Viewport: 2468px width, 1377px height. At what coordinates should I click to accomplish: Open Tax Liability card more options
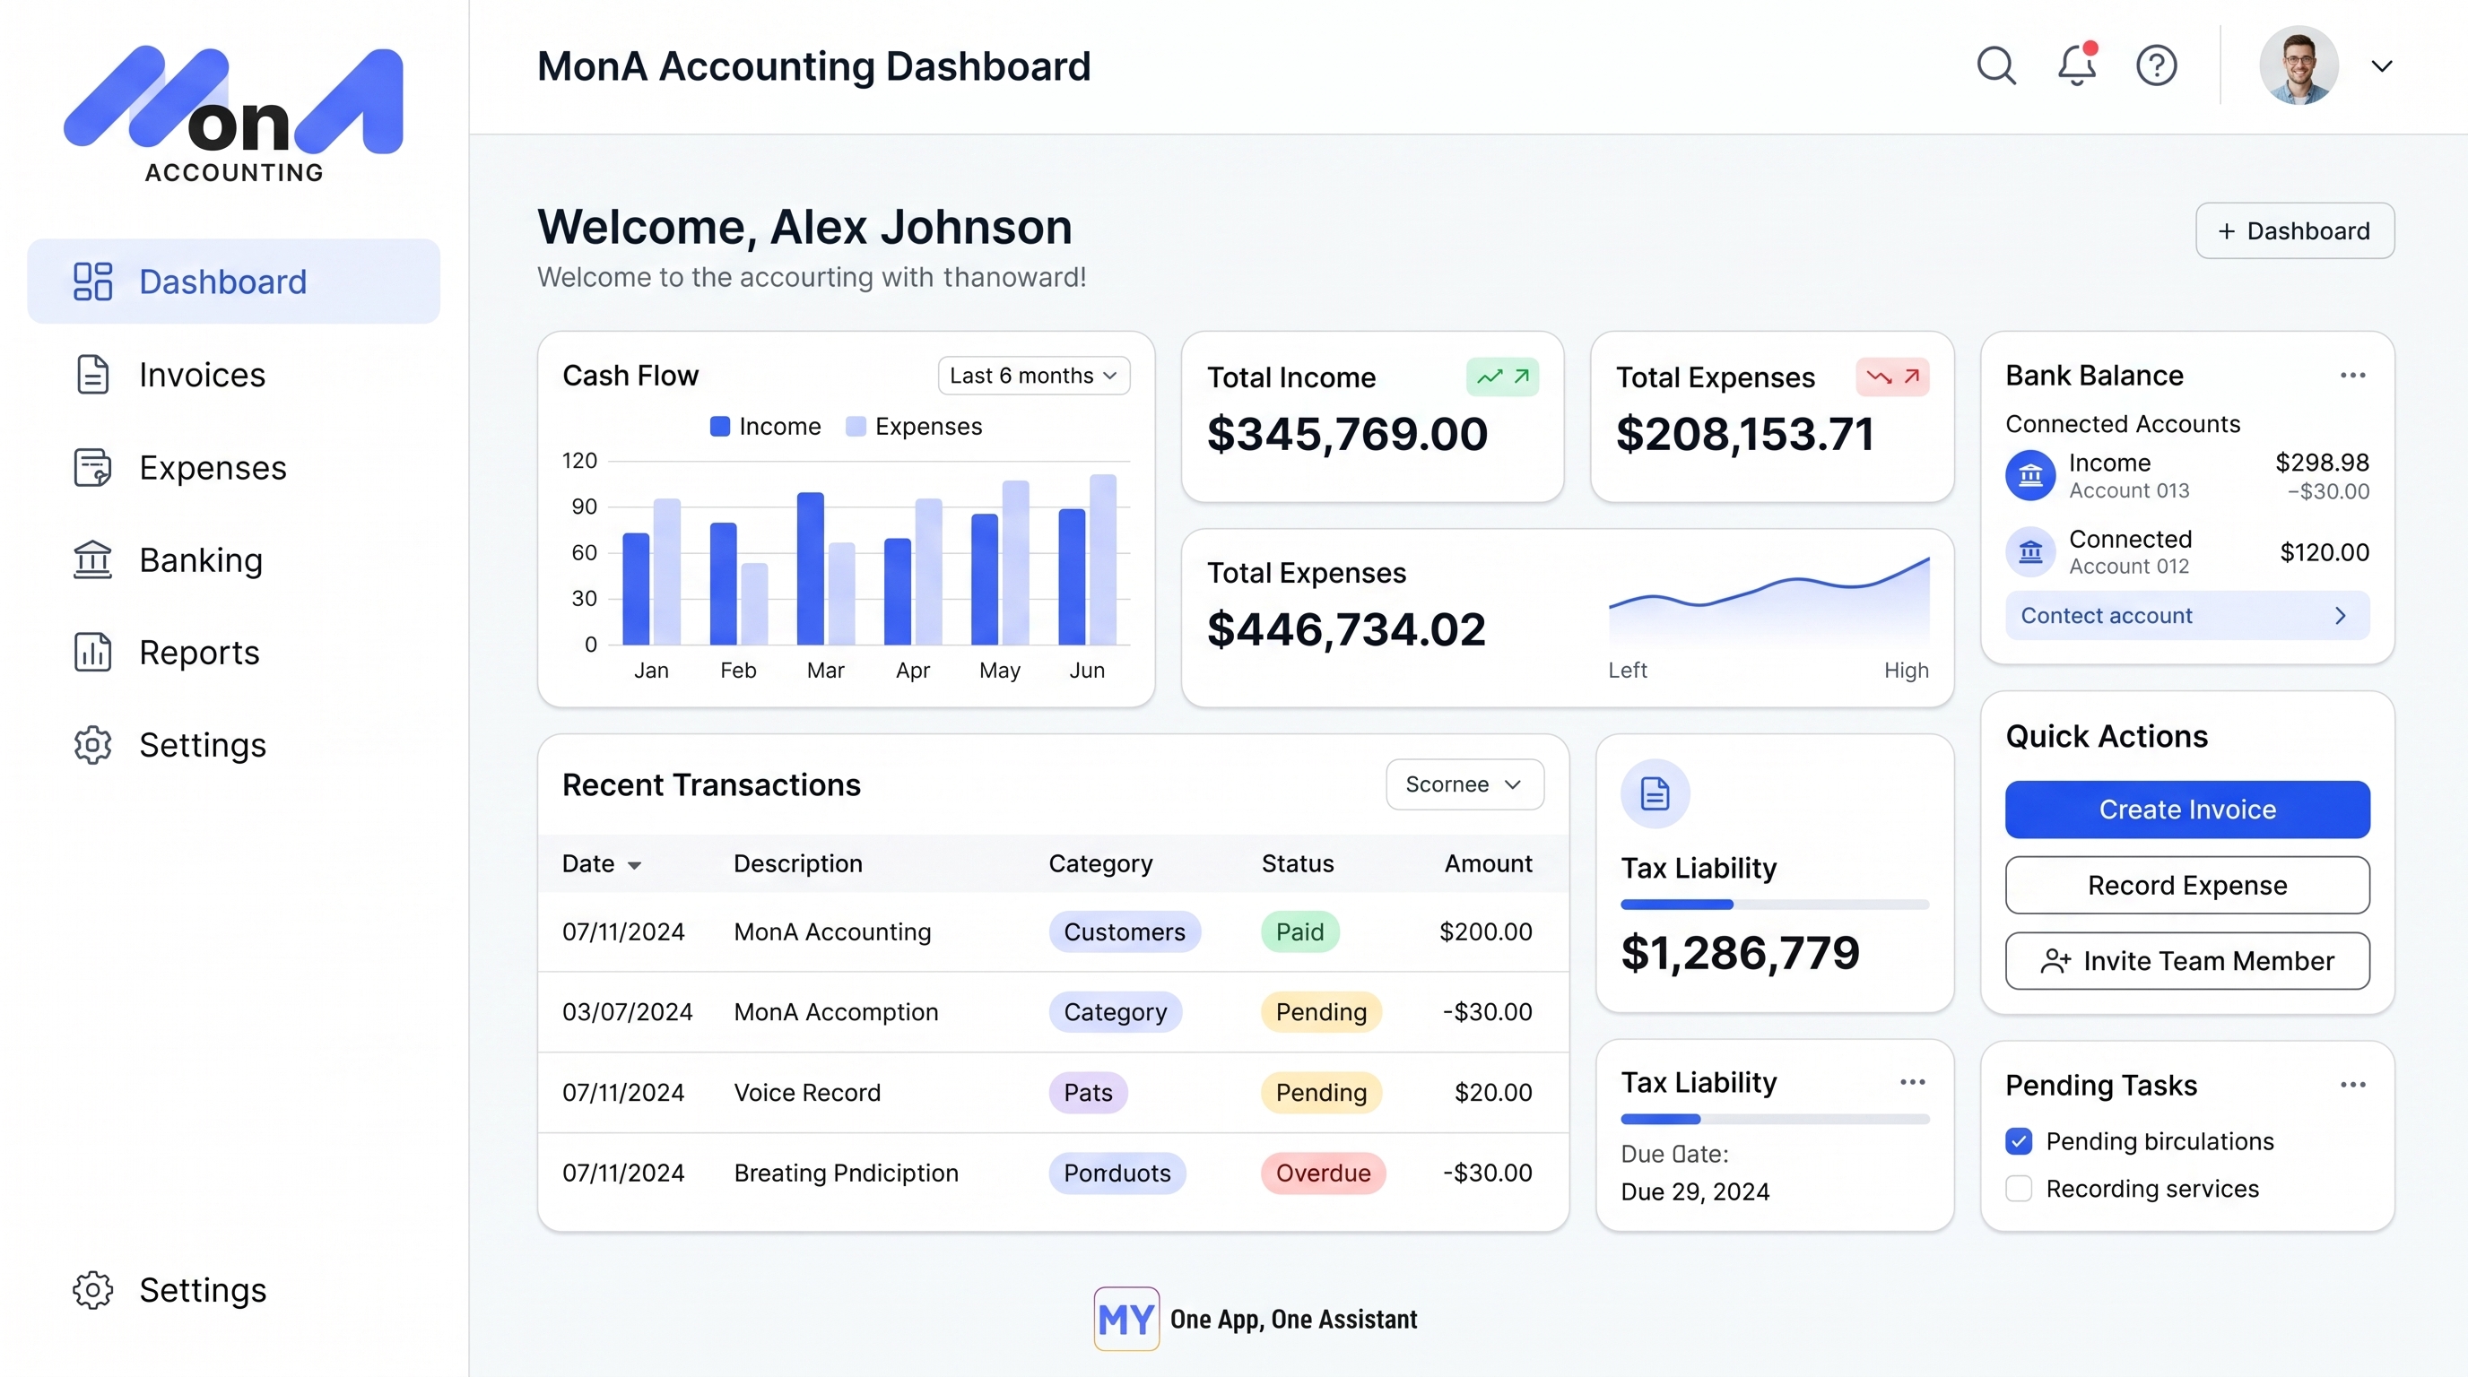1912,1082
